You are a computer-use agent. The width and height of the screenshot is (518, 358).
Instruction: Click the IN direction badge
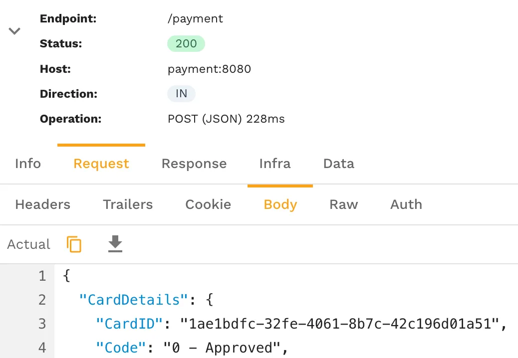click(x=181, y=94)
